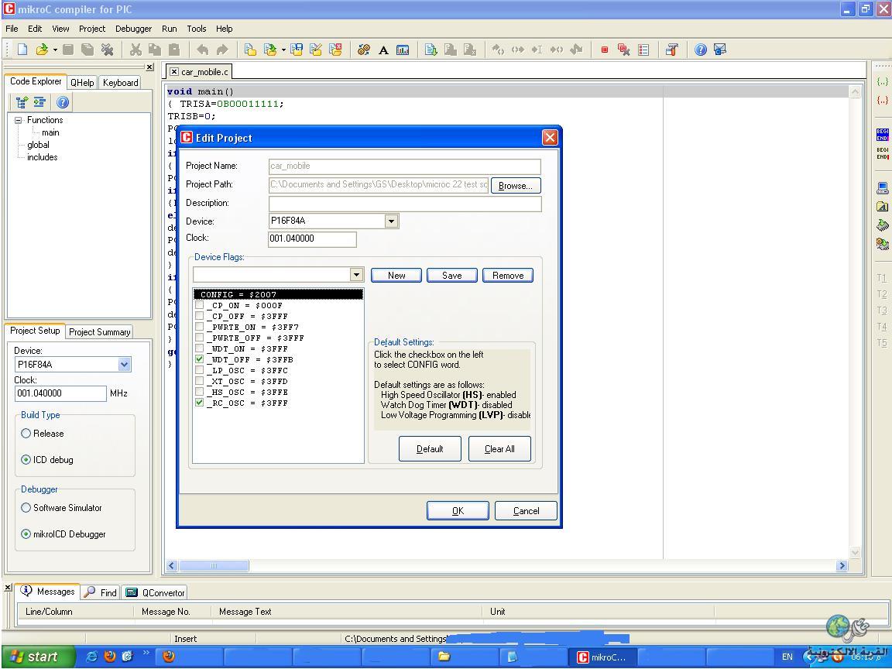The height and width of the screenshot is (669, 892).
Task: Click the letter A font toolbar icon
Action: (x=383, y=50)
